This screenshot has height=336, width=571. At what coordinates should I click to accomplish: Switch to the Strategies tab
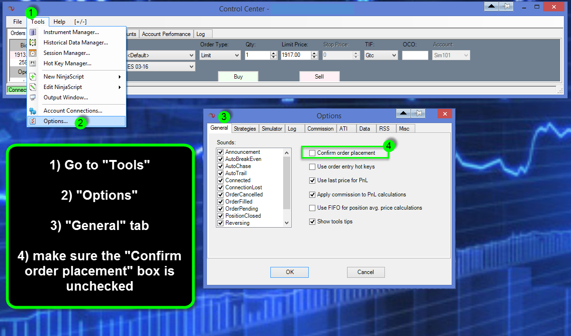[245, 128]
